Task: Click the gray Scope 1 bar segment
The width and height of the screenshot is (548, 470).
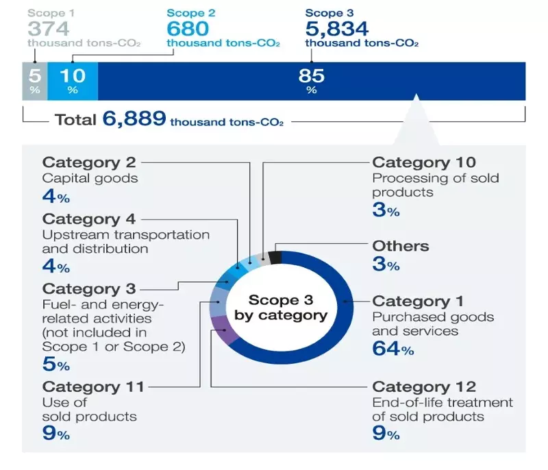Action: point(34,82)
